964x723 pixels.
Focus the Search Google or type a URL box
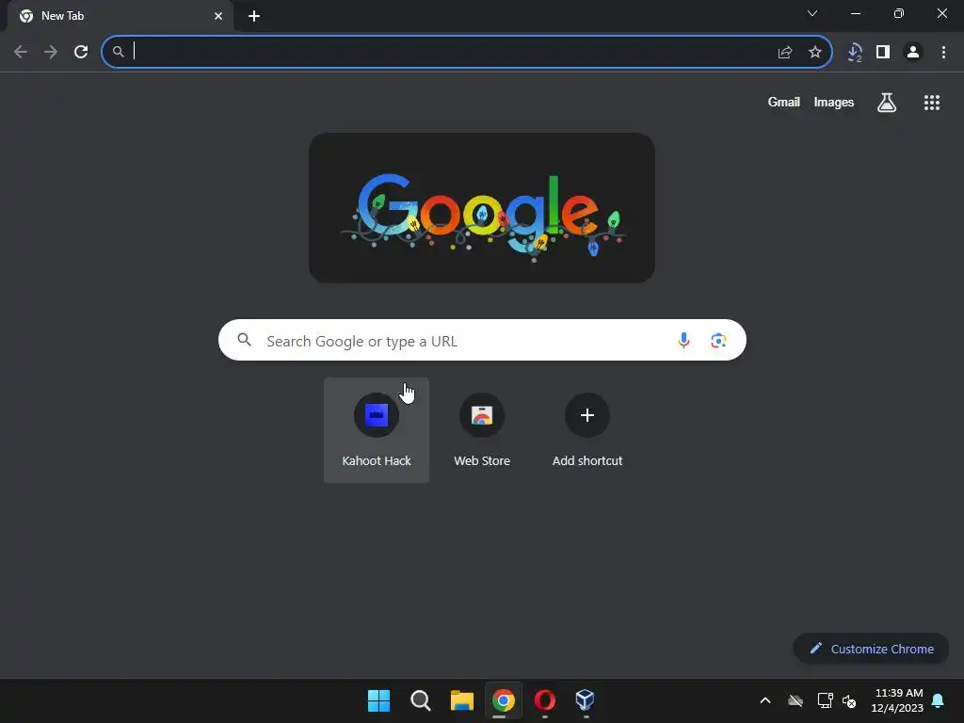(x=482, y=340)
